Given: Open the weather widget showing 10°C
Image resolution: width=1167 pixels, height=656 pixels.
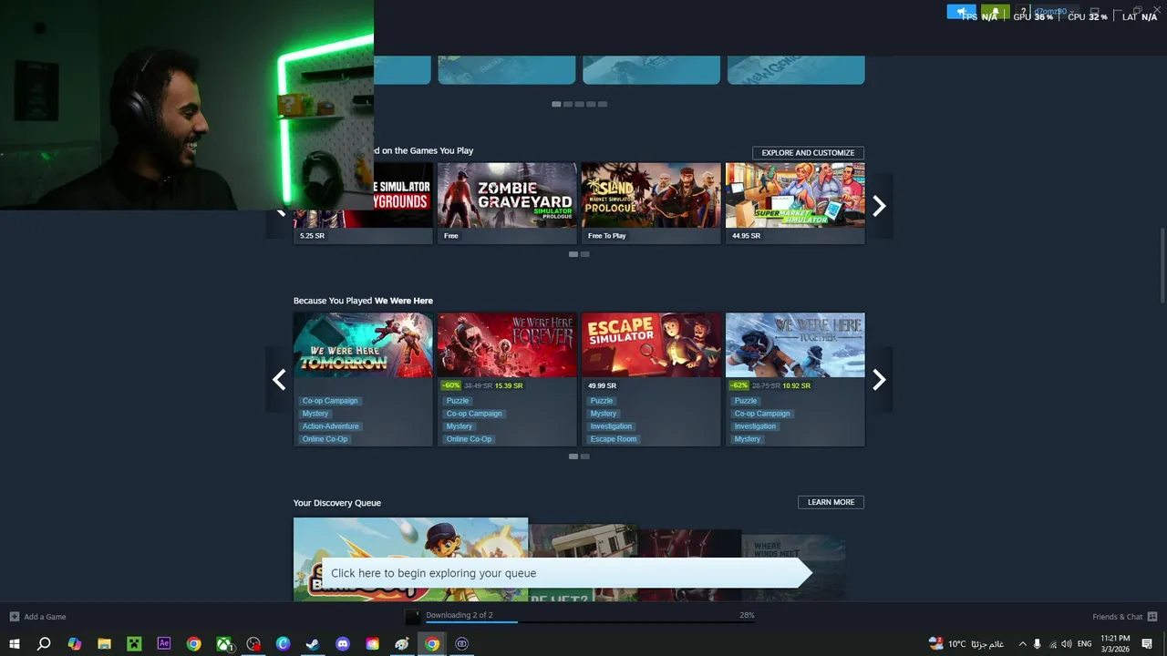Looking at the screenshot, I should [x=966, y=643].
